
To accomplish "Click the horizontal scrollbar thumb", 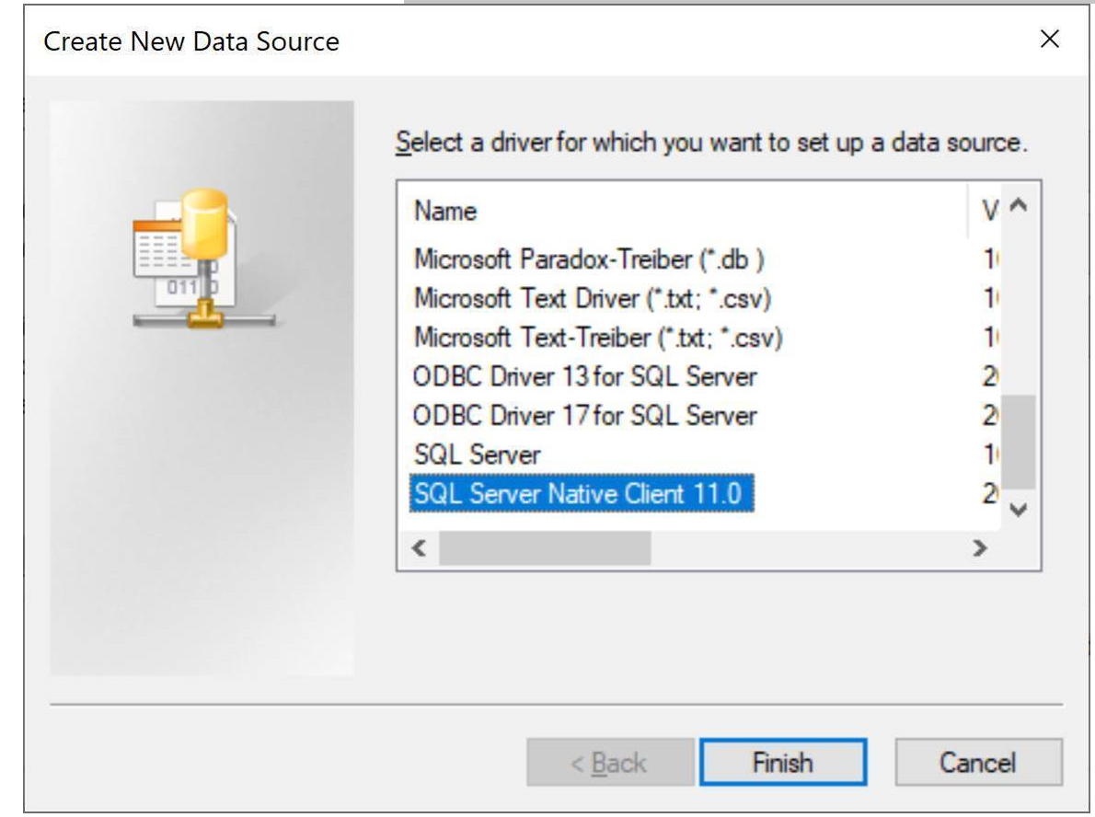I will 545,548.
